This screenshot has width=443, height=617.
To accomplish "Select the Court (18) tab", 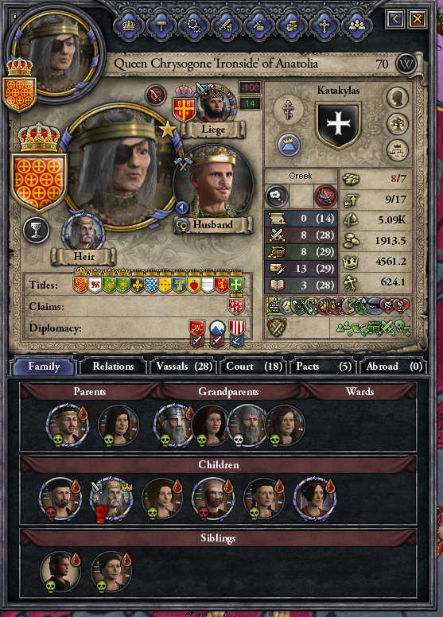I will [254, 367].
